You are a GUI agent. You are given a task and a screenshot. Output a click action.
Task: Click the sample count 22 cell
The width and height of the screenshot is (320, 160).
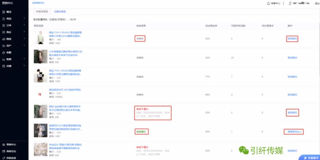pos(232,58)
